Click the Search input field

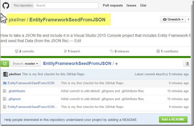[x=66, y=5]
